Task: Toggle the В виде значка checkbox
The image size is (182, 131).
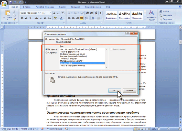Action: [111, 49]
